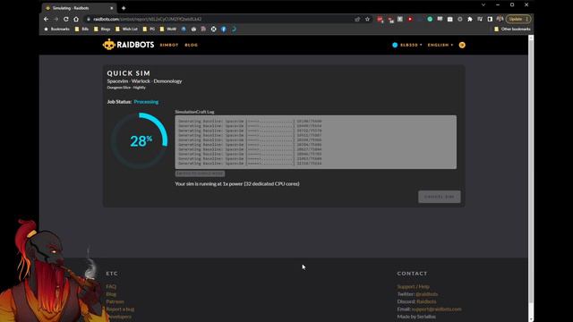Click the Raidbots logo in the header
The width and height of the screenshot is (573, 322).
(128, 45)
